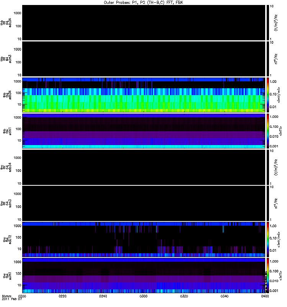
Task: Click the blue top frequency band in thc fbk scm1
Action: (143, 260)
